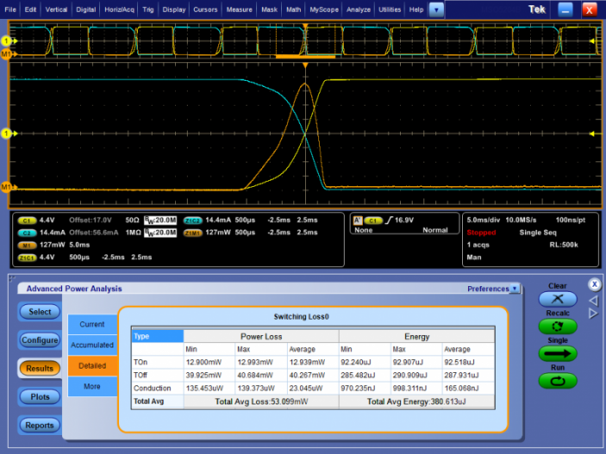The width and height of the screenshot is (606, 454).
Task: Click the C2 channel badge in readout
Action: (27, 233)
